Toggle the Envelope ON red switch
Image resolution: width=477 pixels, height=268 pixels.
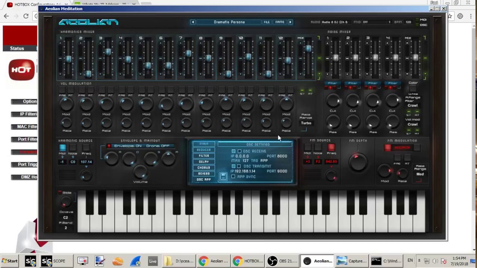109,146
